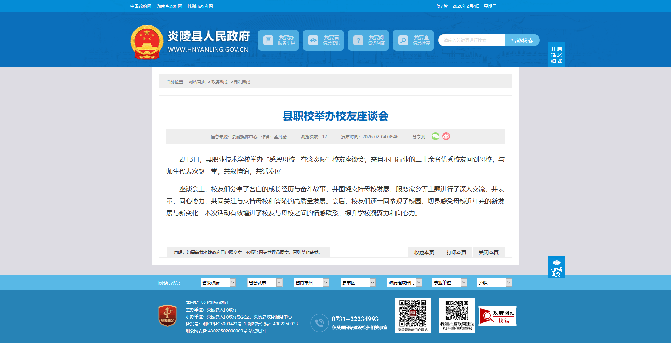Click the national emblem logo

click(147, 42)
